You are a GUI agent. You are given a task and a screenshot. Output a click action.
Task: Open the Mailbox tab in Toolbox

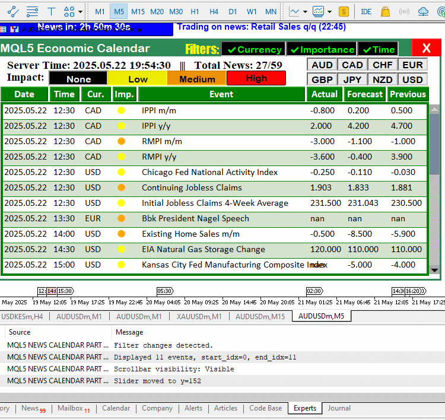point(74,408)
